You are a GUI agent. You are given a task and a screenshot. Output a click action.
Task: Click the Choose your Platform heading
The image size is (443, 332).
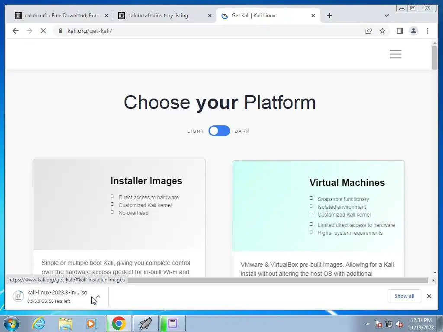pos(219,102)
